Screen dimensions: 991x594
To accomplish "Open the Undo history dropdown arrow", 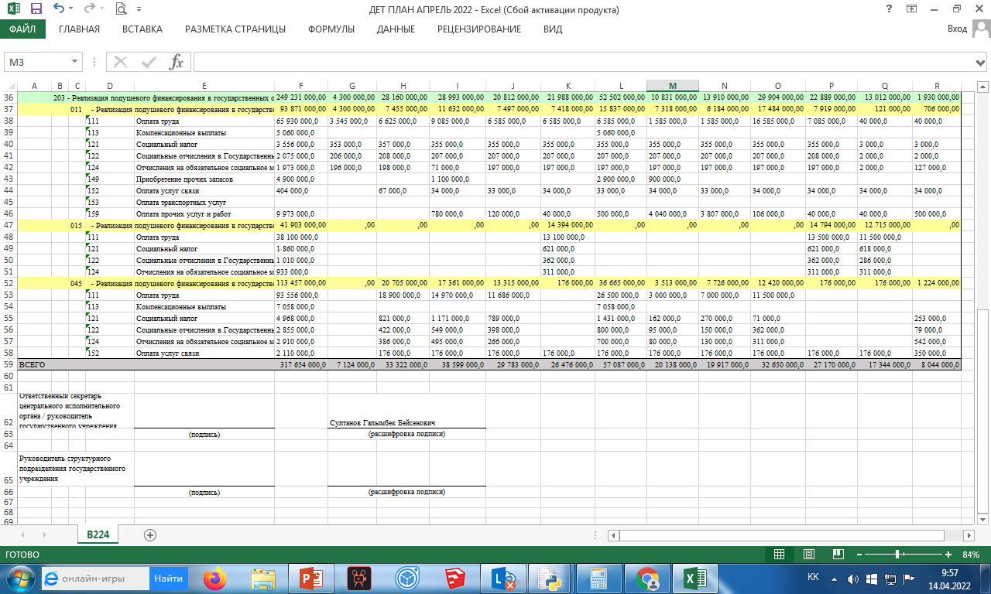I will [x=72, y=10].
